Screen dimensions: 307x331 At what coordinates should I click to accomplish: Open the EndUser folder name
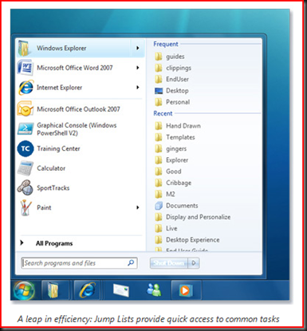coord(177,79)
